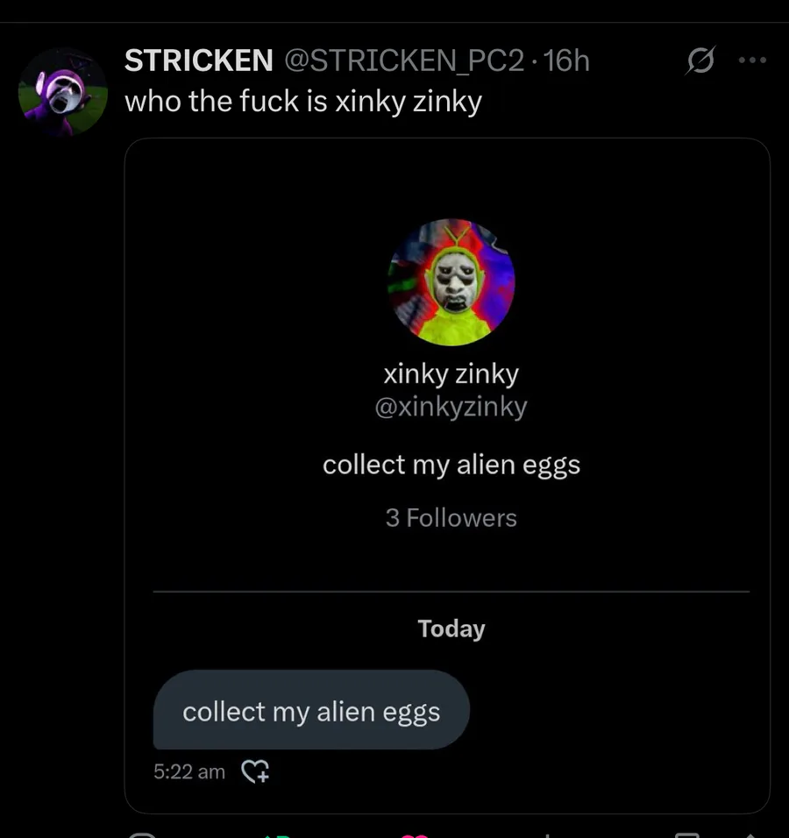The width and height of the screenshot is (789, 838).
Task: Select the collect my alien eggs message bubble
Action: pos(311,710)
